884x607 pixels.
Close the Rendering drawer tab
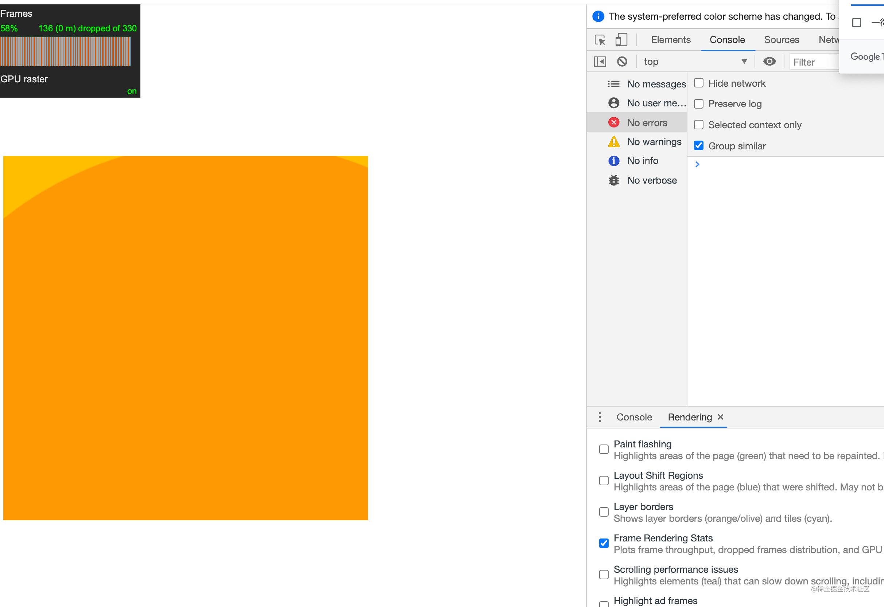tap(720, 417)
